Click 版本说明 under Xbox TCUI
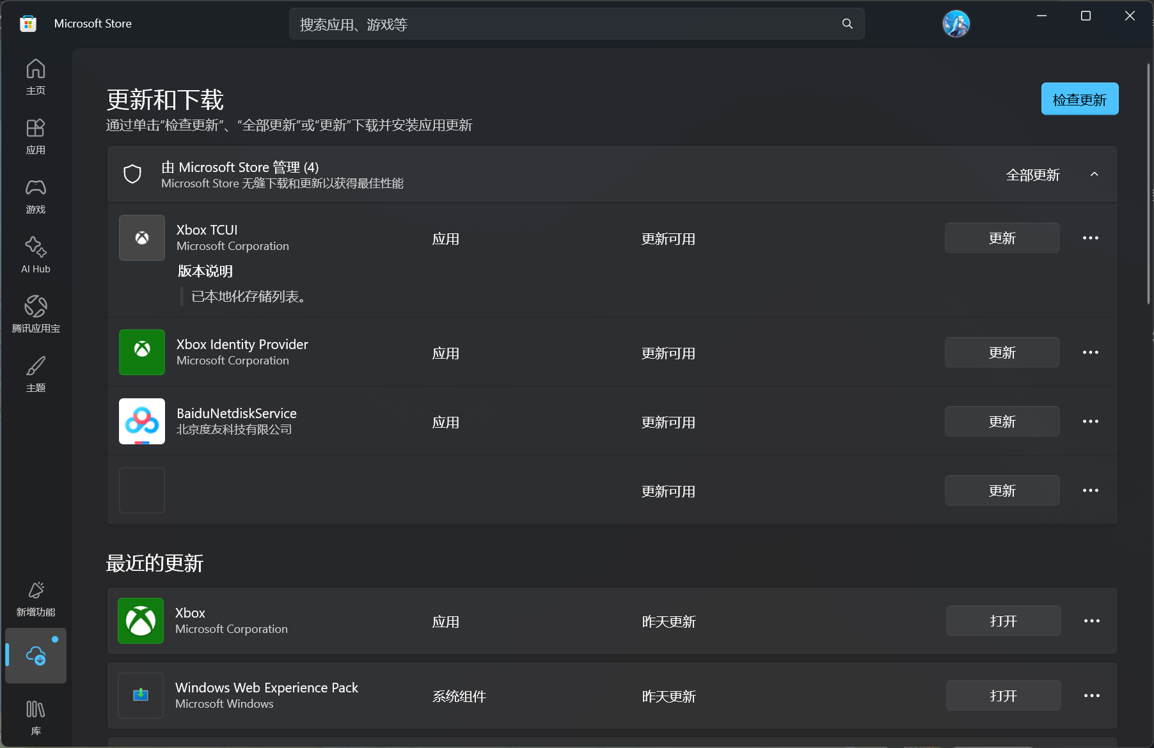This screenshot has height=748, width=1154. pyautogui.click(x=205, y=271)
